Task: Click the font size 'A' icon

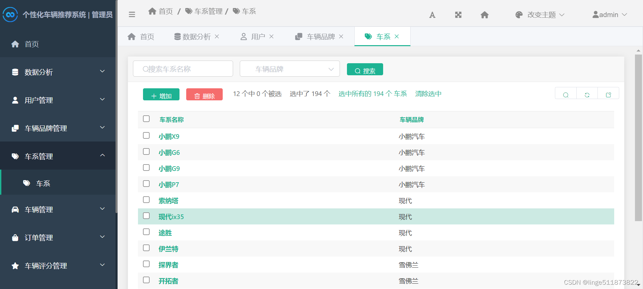Action: point(432,15)
